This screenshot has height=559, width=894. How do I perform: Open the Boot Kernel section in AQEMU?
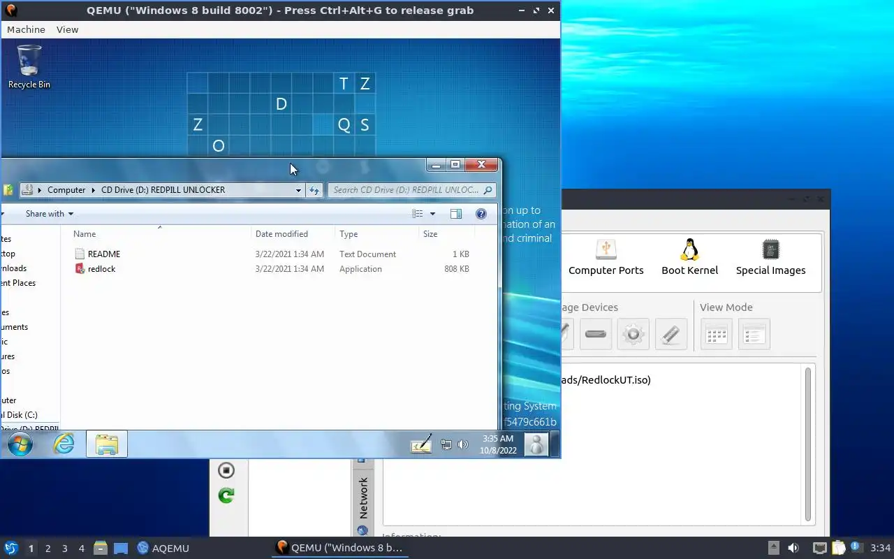pos(690,258)
